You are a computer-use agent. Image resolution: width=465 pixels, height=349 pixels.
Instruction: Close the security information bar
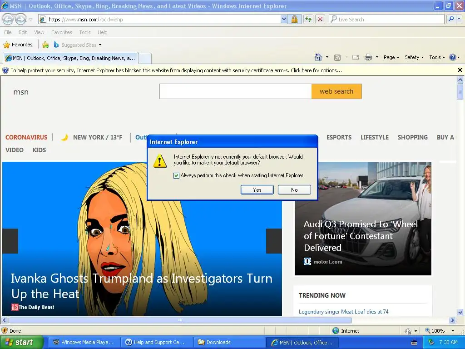460,70
